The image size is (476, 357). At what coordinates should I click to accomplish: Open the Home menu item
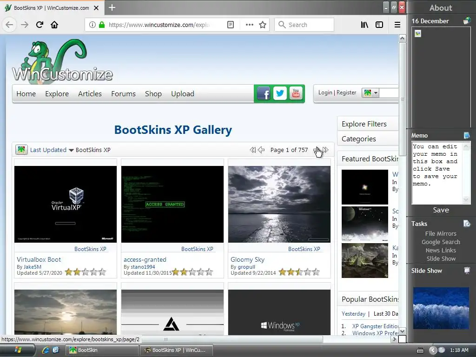coord(26,94)
